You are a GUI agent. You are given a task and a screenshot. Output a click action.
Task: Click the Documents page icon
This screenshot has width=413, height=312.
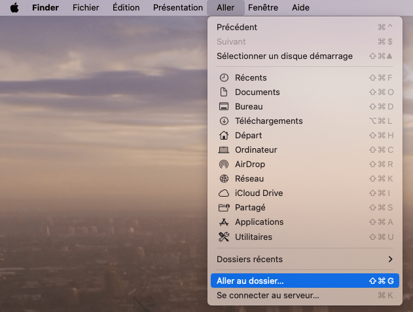coord(223,92)
